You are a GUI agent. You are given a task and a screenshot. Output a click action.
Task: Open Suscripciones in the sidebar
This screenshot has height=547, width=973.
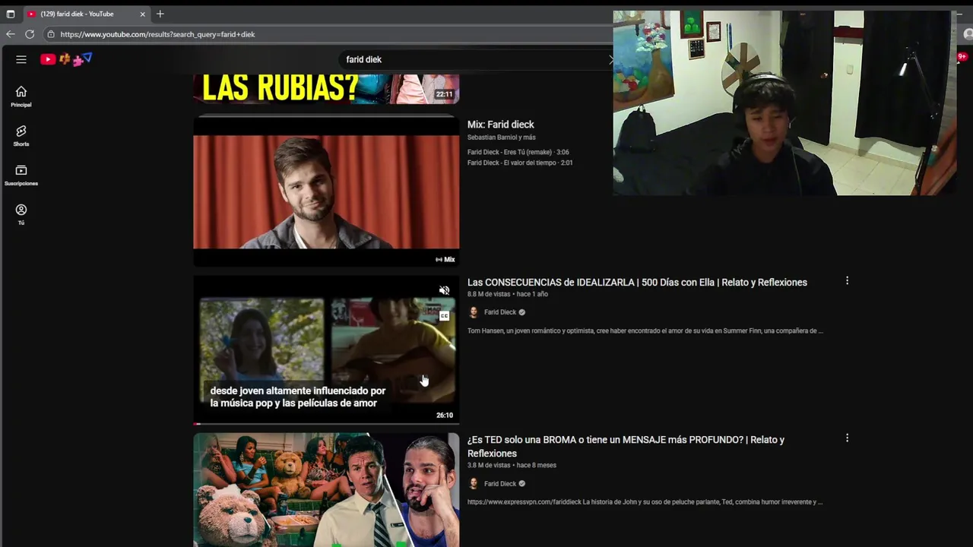pyautogui.click(x=21, y=175)
